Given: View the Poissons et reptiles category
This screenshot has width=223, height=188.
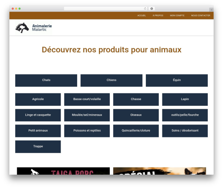Looking at the screenshot, I should pyautogui.click(x=87, y=131).
